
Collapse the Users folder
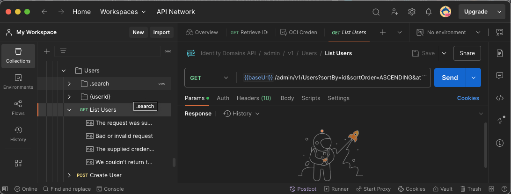click(64, 70)
